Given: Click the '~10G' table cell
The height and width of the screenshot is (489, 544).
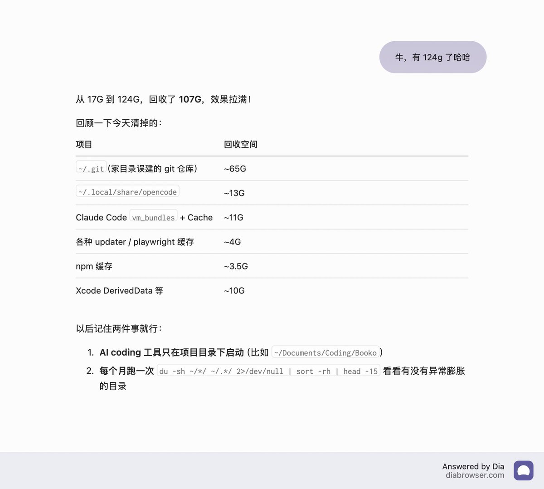Looking at the screenshot, I should tap(234, 291).
